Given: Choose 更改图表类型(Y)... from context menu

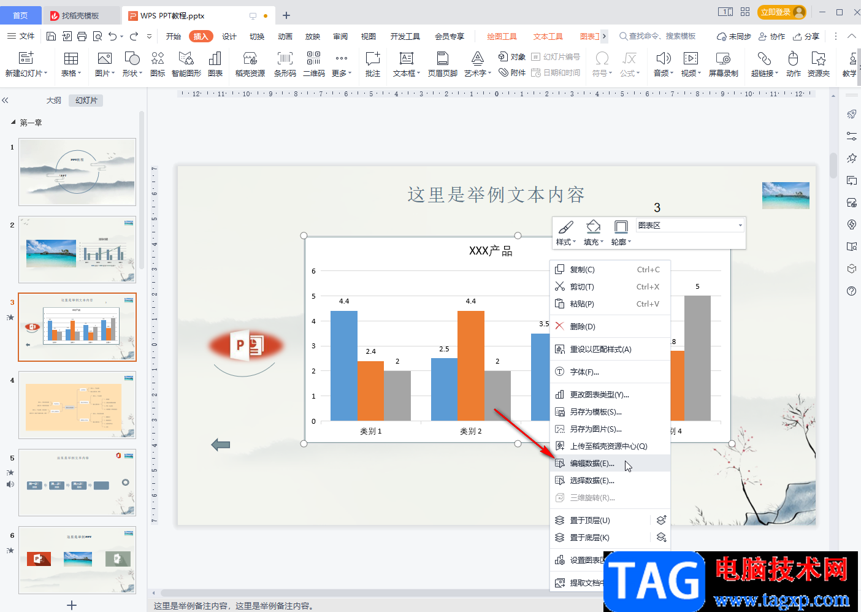Looking at the screenshot, I should click(610, 394).
